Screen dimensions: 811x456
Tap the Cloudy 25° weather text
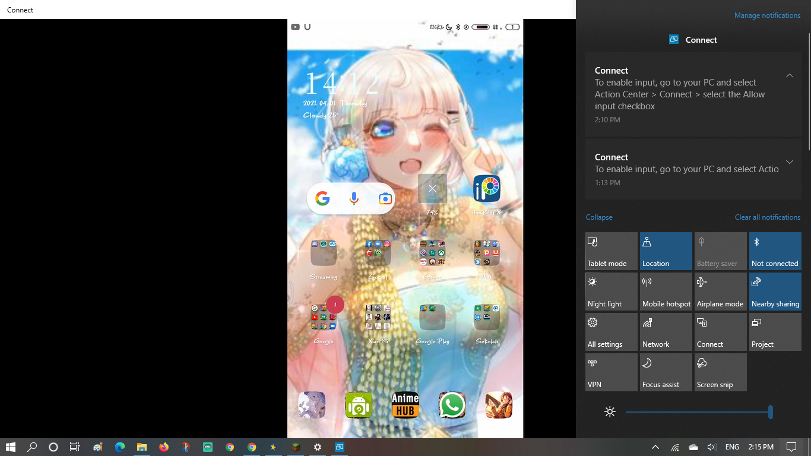coord(321,115)
